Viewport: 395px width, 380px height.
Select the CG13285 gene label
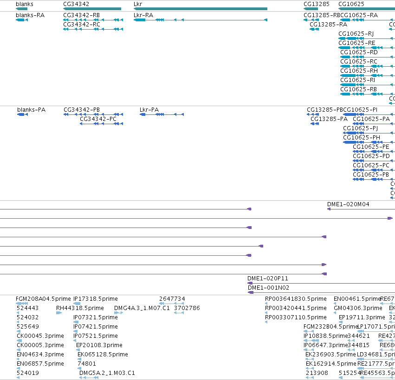317,4
